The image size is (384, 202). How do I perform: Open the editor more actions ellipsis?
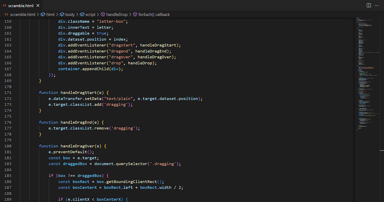tap(377, 5)
